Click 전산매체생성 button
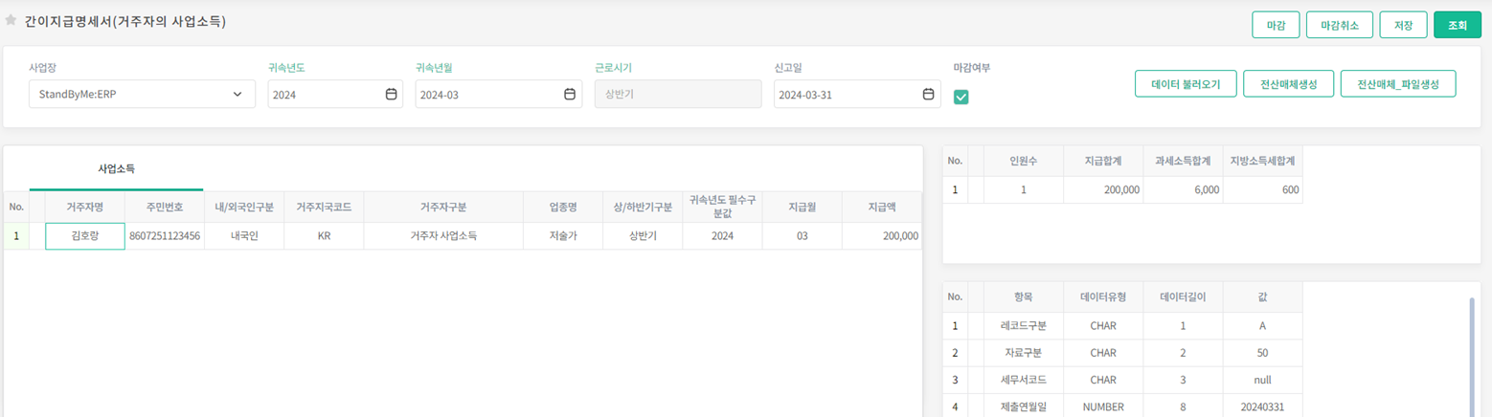1492x417 pixels. (x=1288, y=84)
